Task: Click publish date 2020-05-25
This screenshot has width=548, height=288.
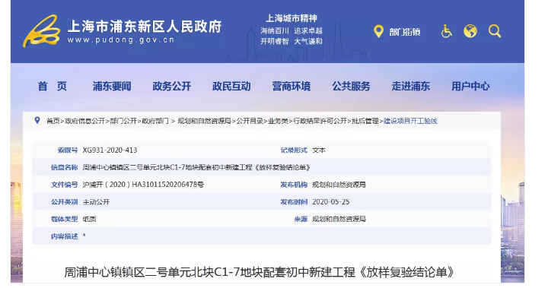Action: [x=330, y=202]
